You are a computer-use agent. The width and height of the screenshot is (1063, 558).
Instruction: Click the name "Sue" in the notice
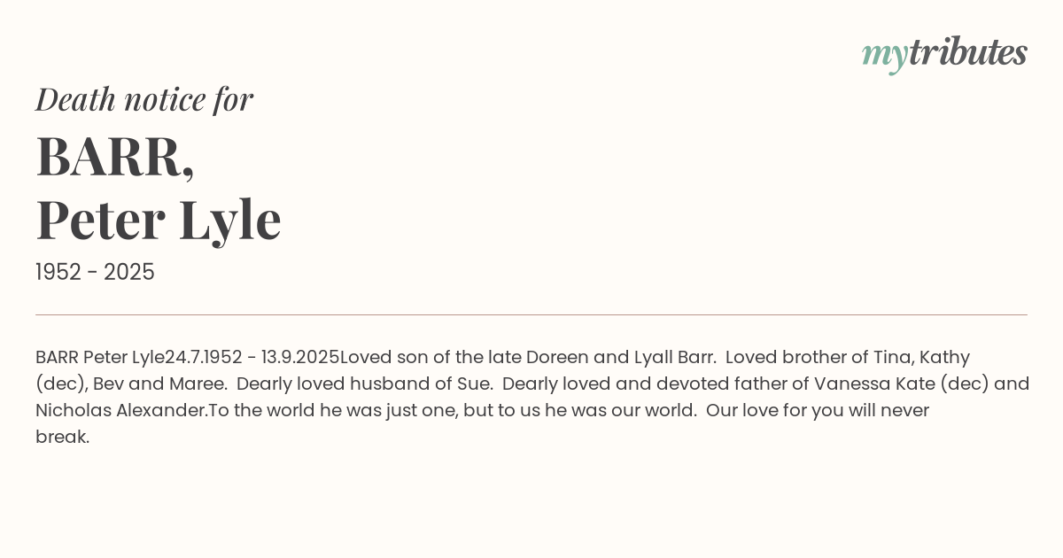473,384
